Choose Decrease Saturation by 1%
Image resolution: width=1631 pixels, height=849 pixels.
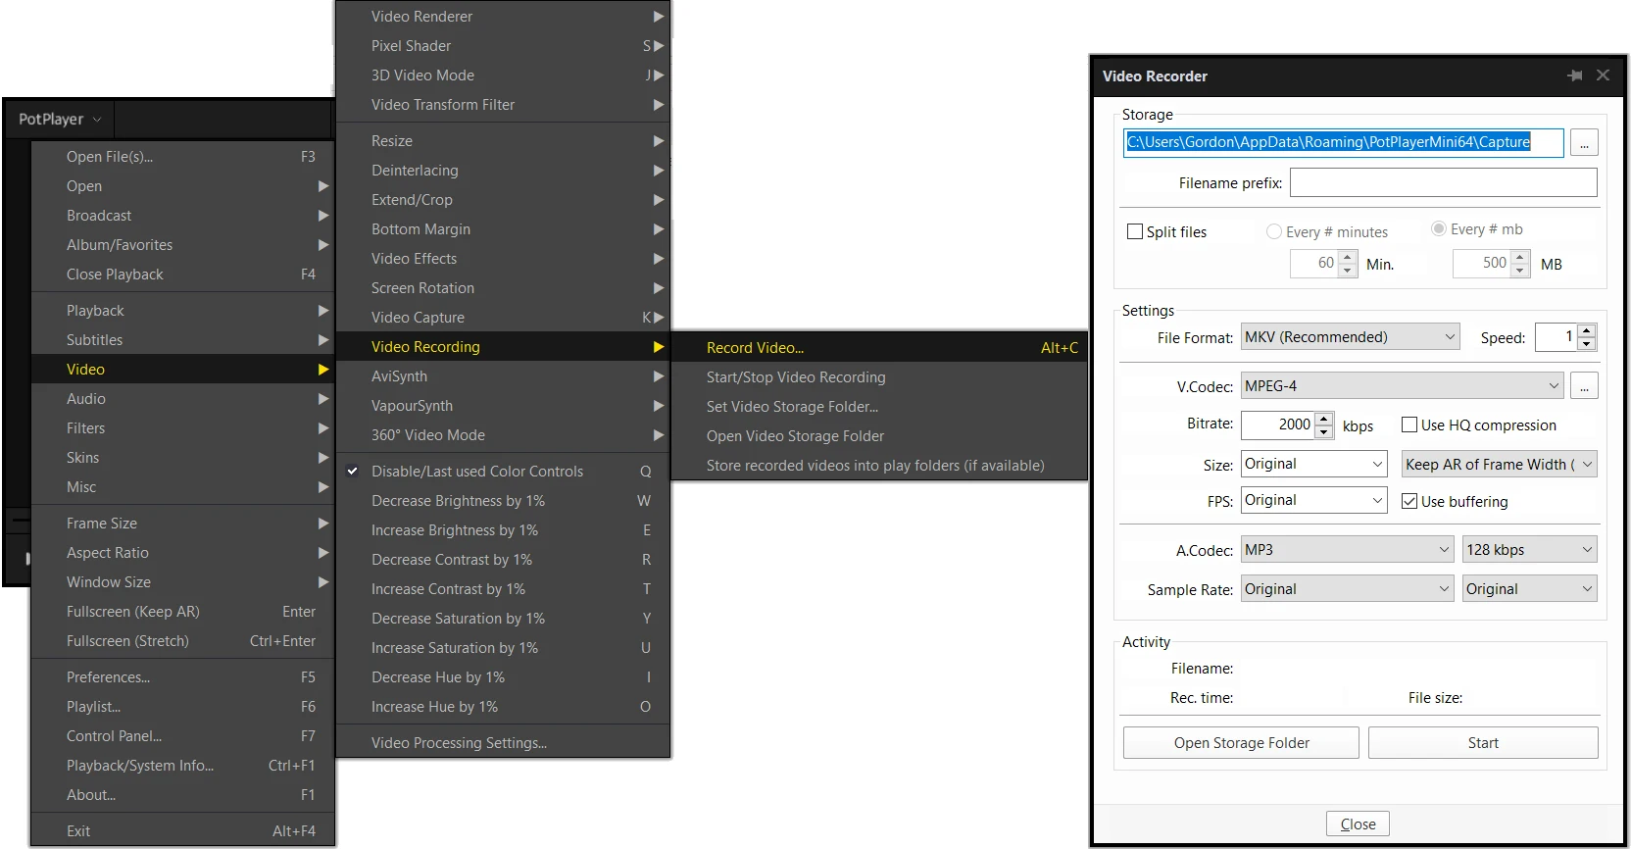[x=503, y=619]
